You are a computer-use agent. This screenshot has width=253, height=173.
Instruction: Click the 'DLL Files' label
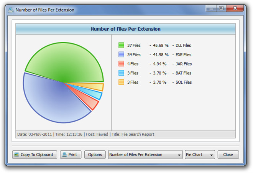click(x=183, y=45)
